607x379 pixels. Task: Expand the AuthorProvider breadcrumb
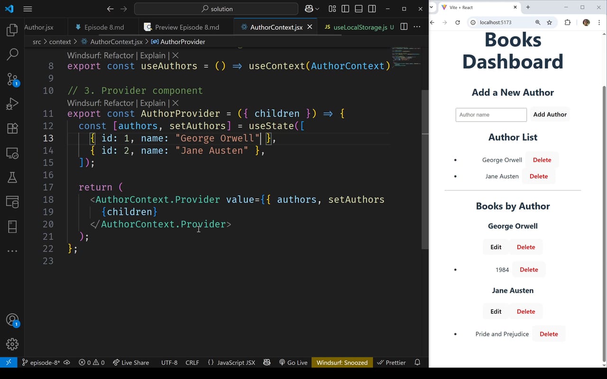178,42
